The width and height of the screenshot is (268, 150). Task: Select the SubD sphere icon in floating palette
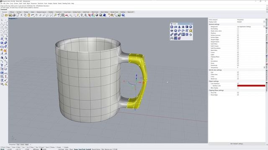[x=191, y=27]
